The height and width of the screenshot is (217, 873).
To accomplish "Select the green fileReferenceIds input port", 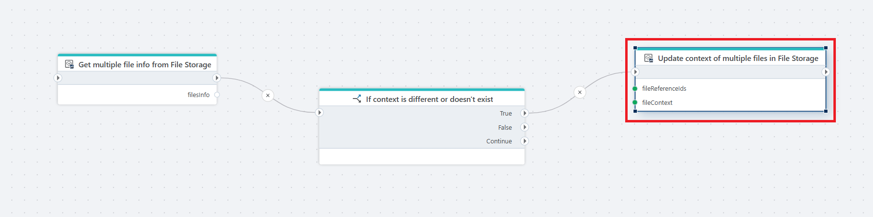I will click(x=635, y=89).
